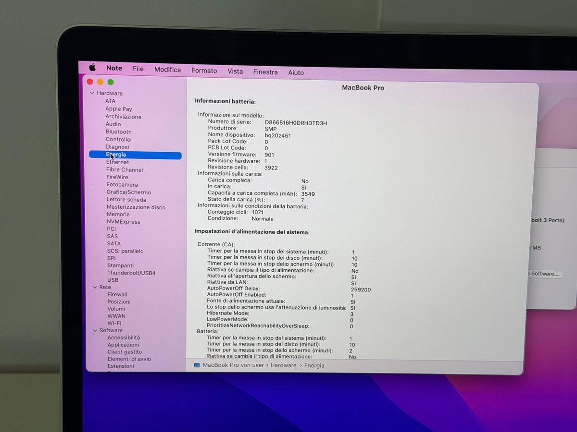Select Ethernet in sidebar
577x432 pixels.
118,162
